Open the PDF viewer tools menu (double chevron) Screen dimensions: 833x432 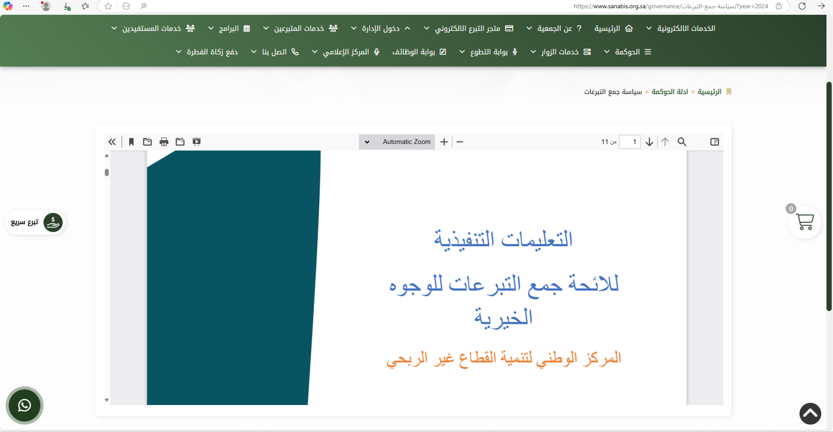[x=112, y=142]
